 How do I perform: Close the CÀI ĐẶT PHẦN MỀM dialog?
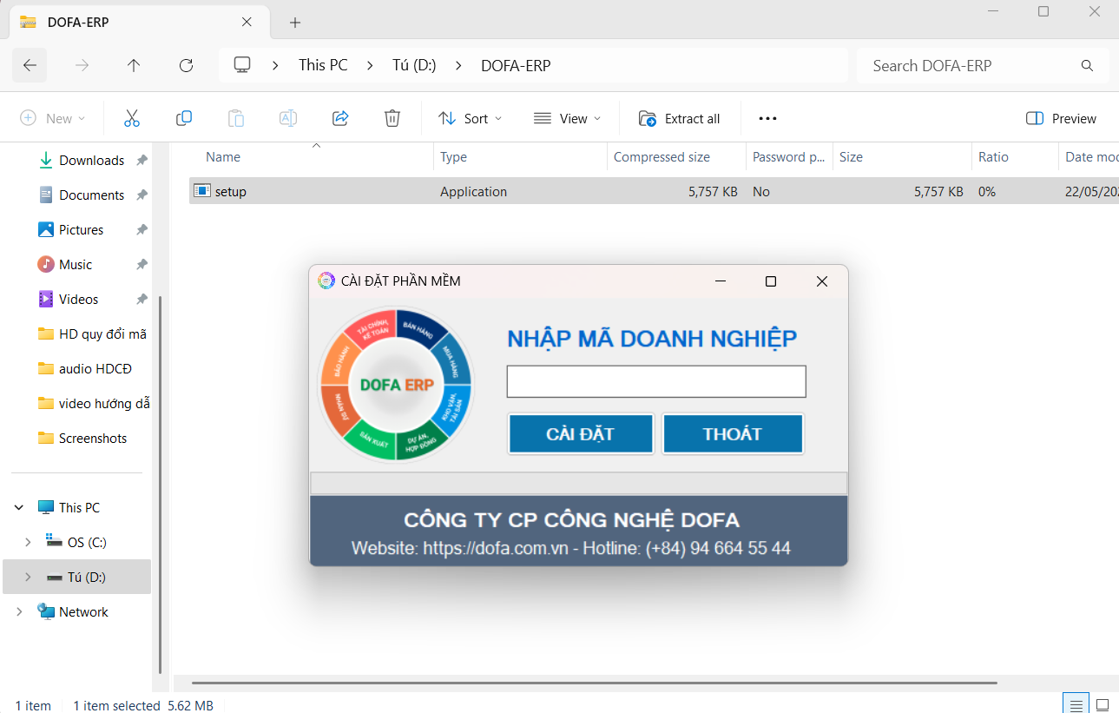tap(821, 281)
